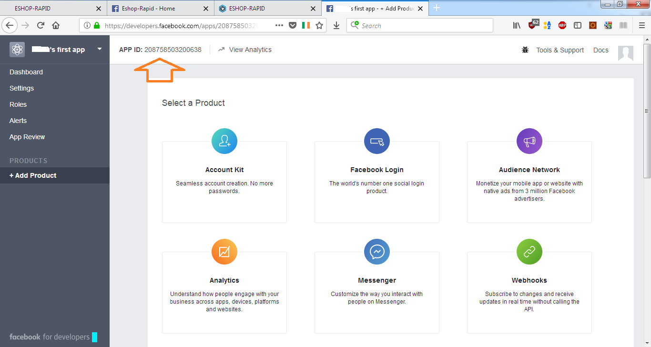Screen dimensions: 651x347
Task: Open Settings in sidebar
Action: pyautogui.click(x=22, y=88)
